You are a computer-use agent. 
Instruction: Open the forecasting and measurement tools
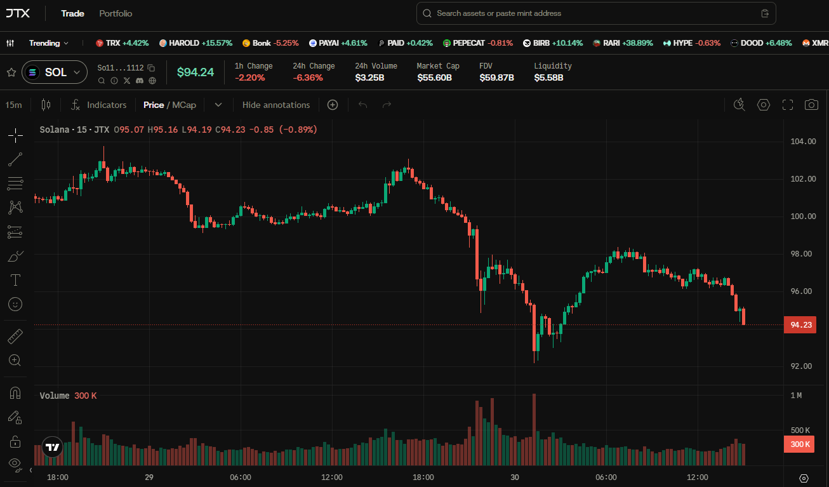15,232
